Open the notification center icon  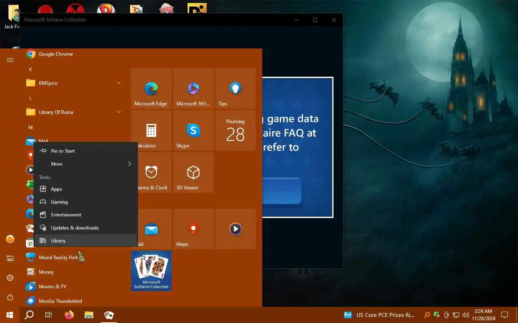click(x=505, y=315)
